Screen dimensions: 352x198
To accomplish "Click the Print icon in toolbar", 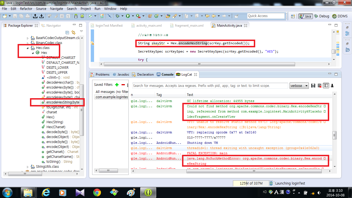I will [28, 16].
